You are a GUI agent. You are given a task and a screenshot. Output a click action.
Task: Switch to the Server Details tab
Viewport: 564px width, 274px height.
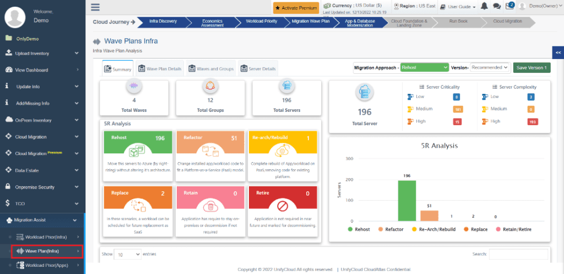pos(258,68)
